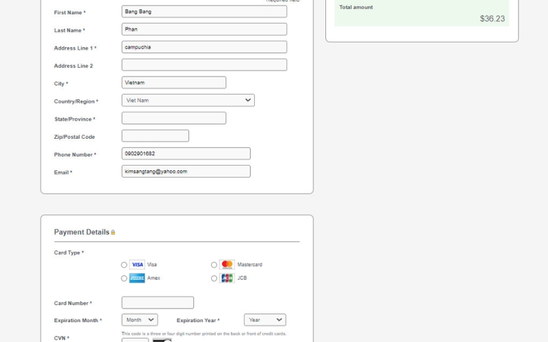Image resolution: width=548 pixels, height=342 pixels.
Task: Open the Country/Region dropdown
Action: (188, 101)
